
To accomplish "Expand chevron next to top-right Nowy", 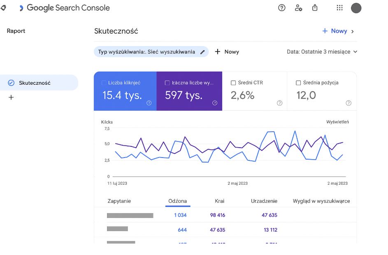I will click(353, 31).
